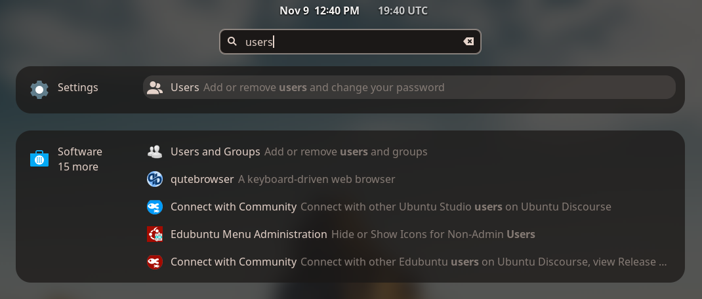Click the Software store bag icon
702x299 pixels.
39,159
